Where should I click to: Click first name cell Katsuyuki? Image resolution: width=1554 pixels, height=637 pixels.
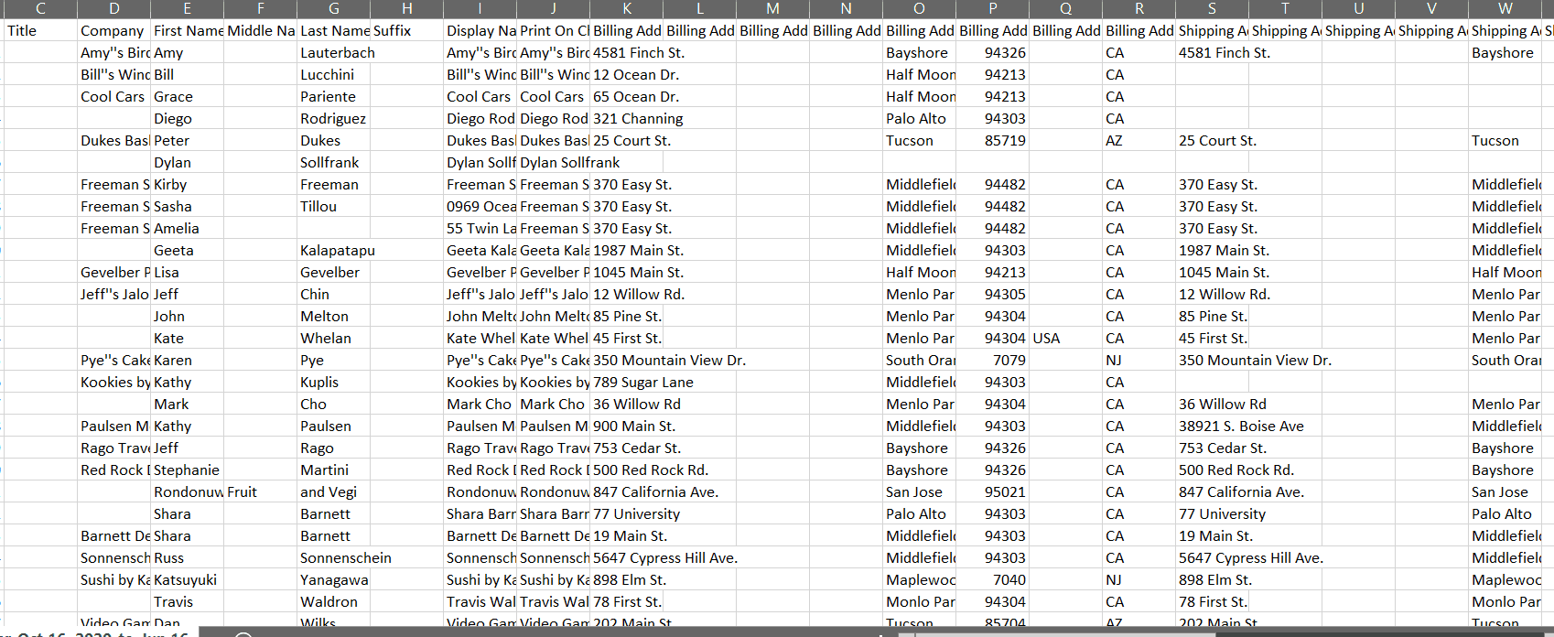click(x=188, y=579)
